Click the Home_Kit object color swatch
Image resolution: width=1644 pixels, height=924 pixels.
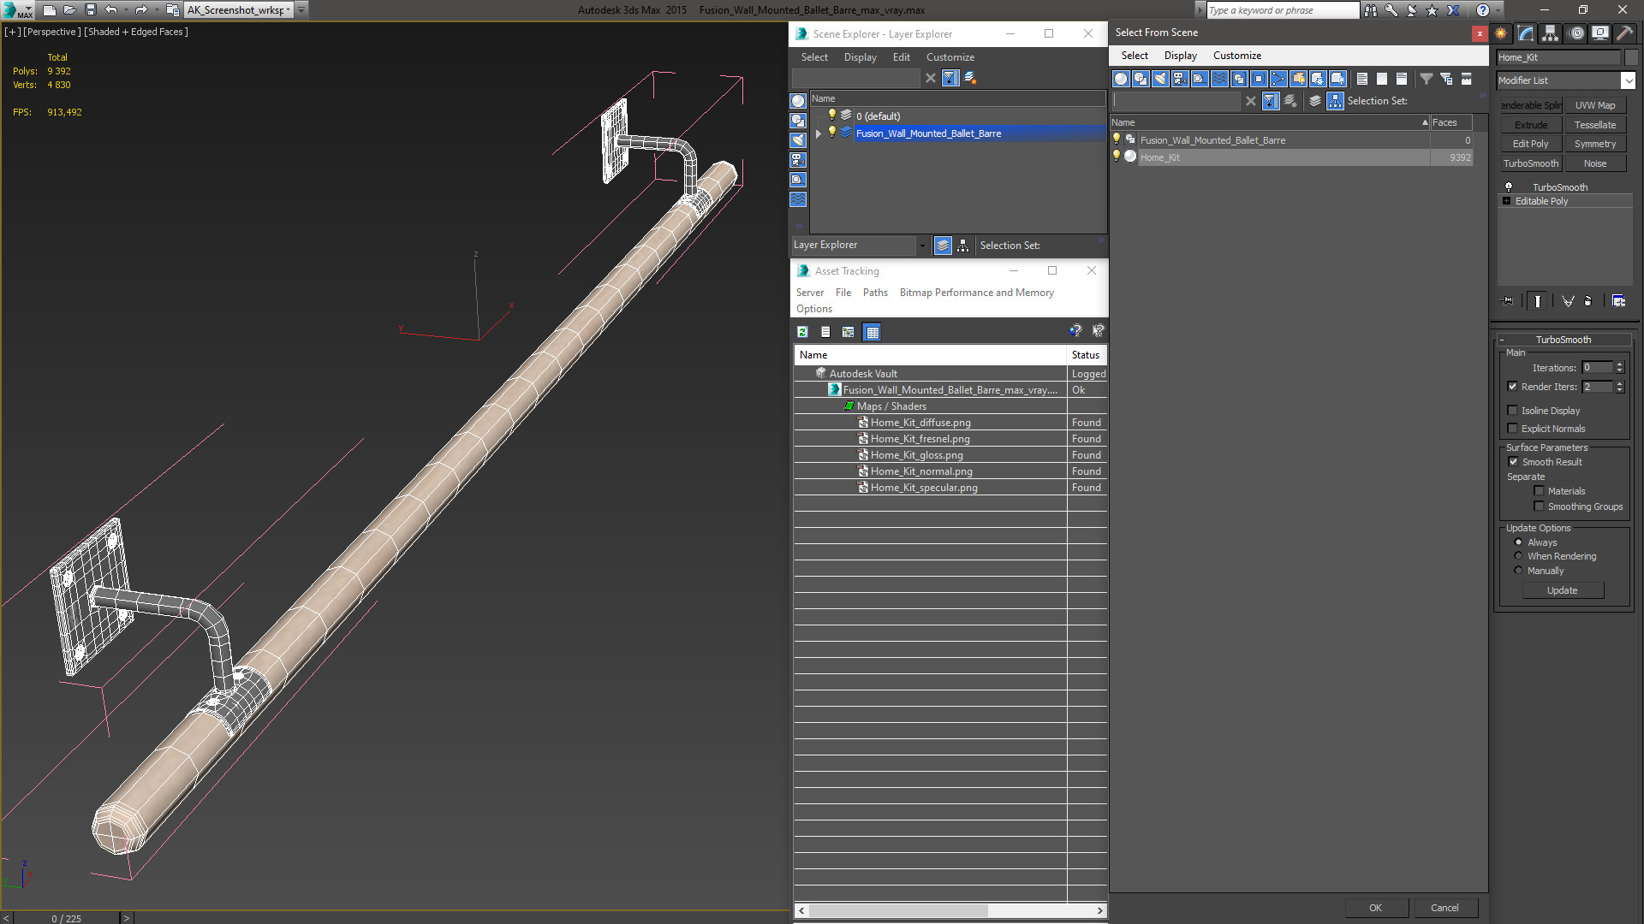pos(1631,57)
